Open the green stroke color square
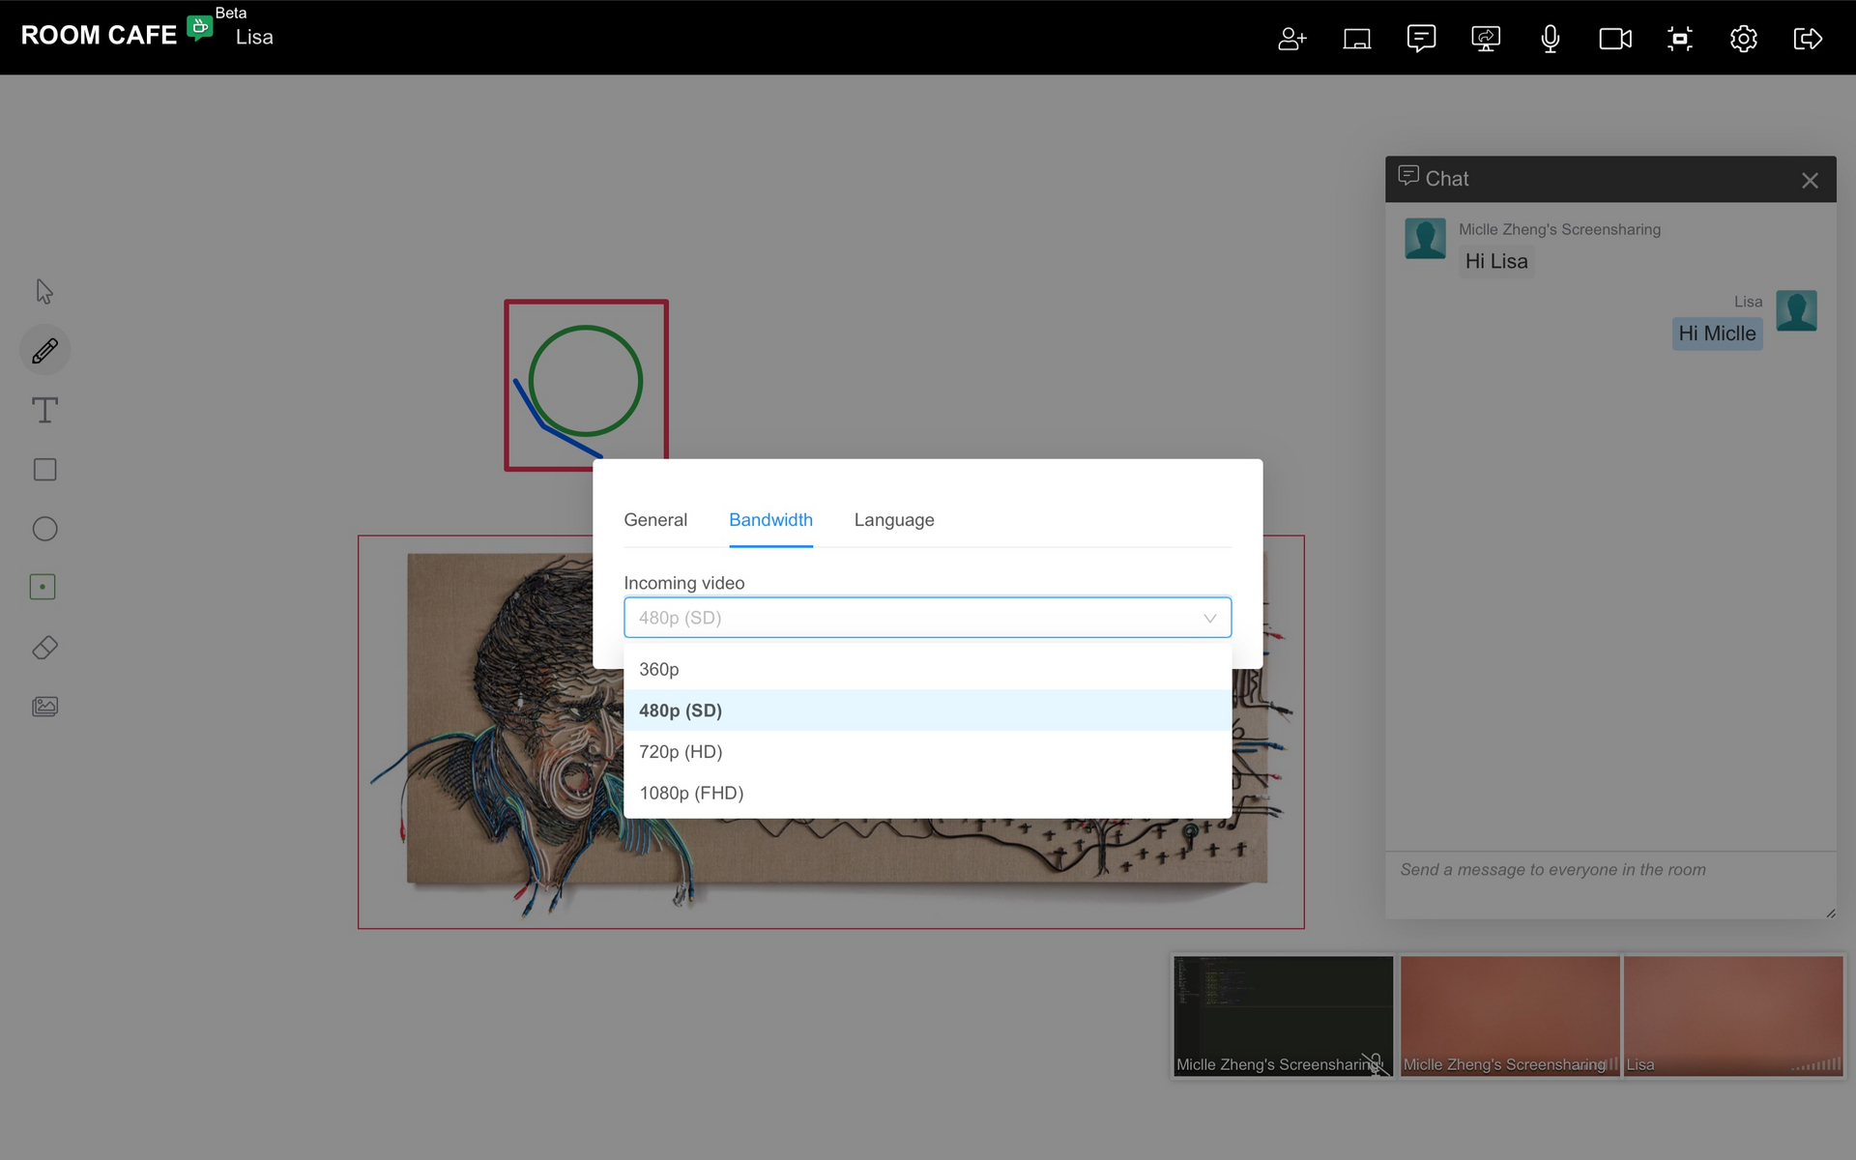The image size is (1856, 1160). [43, 587]
